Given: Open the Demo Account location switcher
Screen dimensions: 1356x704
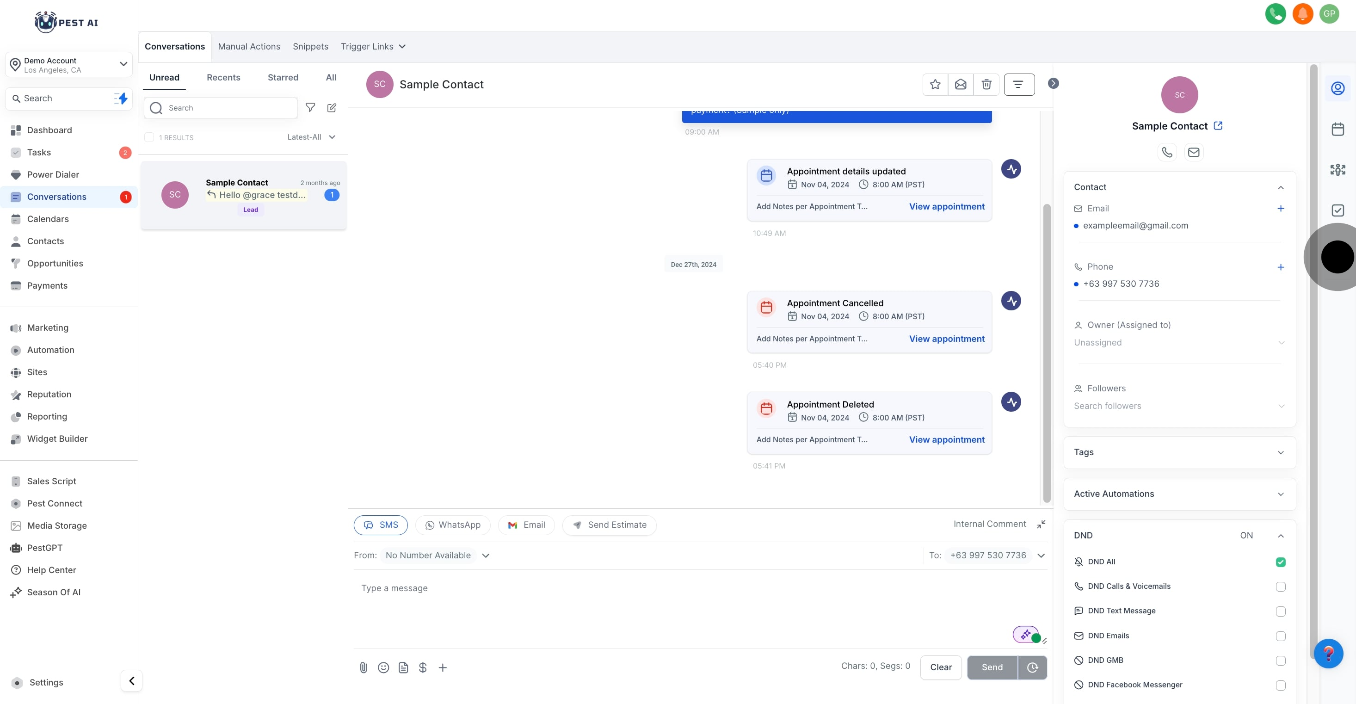Looking at the screenshot, I should pos(68,65).
